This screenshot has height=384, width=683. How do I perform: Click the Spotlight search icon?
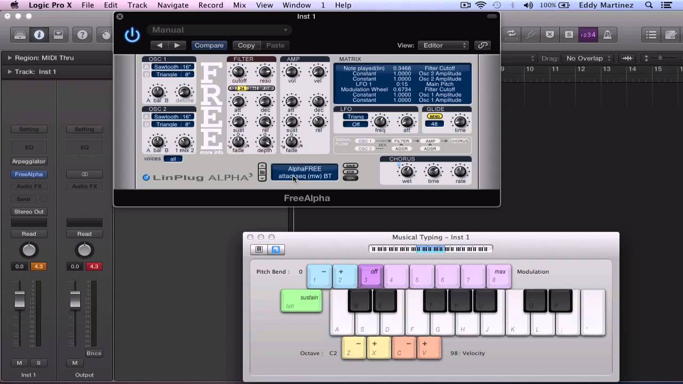tap(649, 5)
